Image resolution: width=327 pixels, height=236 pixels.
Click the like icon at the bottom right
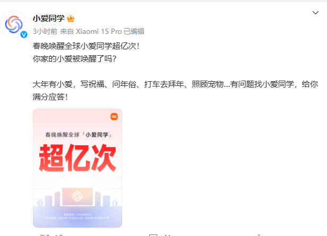tap(259, 235)
